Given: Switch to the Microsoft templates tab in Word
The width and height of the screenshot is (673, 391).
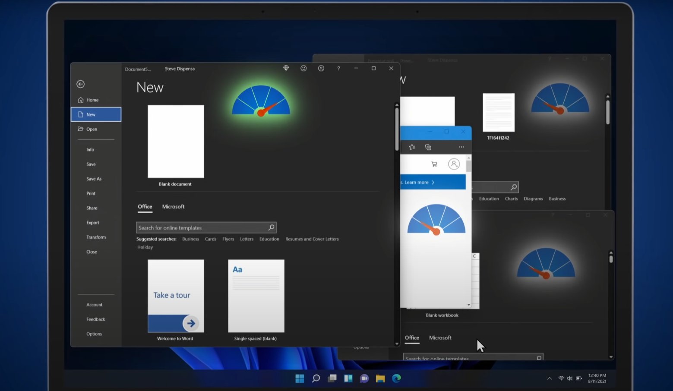Looking at the screenshot, I should pos(173,207).
